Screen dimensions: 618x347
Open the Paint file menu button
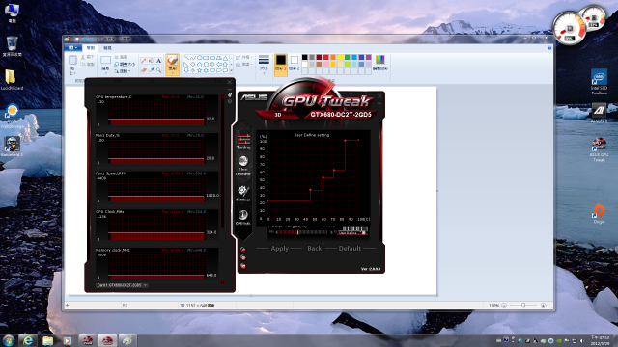coord(72,48)
